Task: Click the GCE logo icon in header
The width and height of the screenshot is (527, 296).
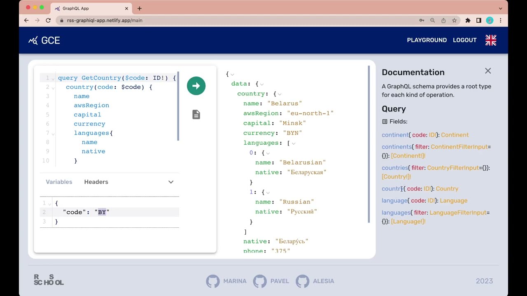Action: point(33,40)
